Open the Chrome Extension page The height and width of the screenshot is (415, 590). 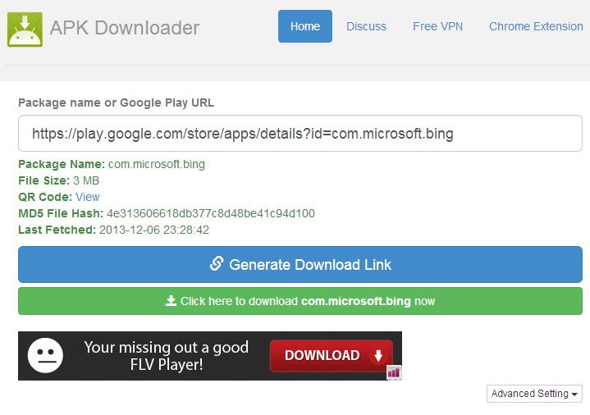coord(536,26)
